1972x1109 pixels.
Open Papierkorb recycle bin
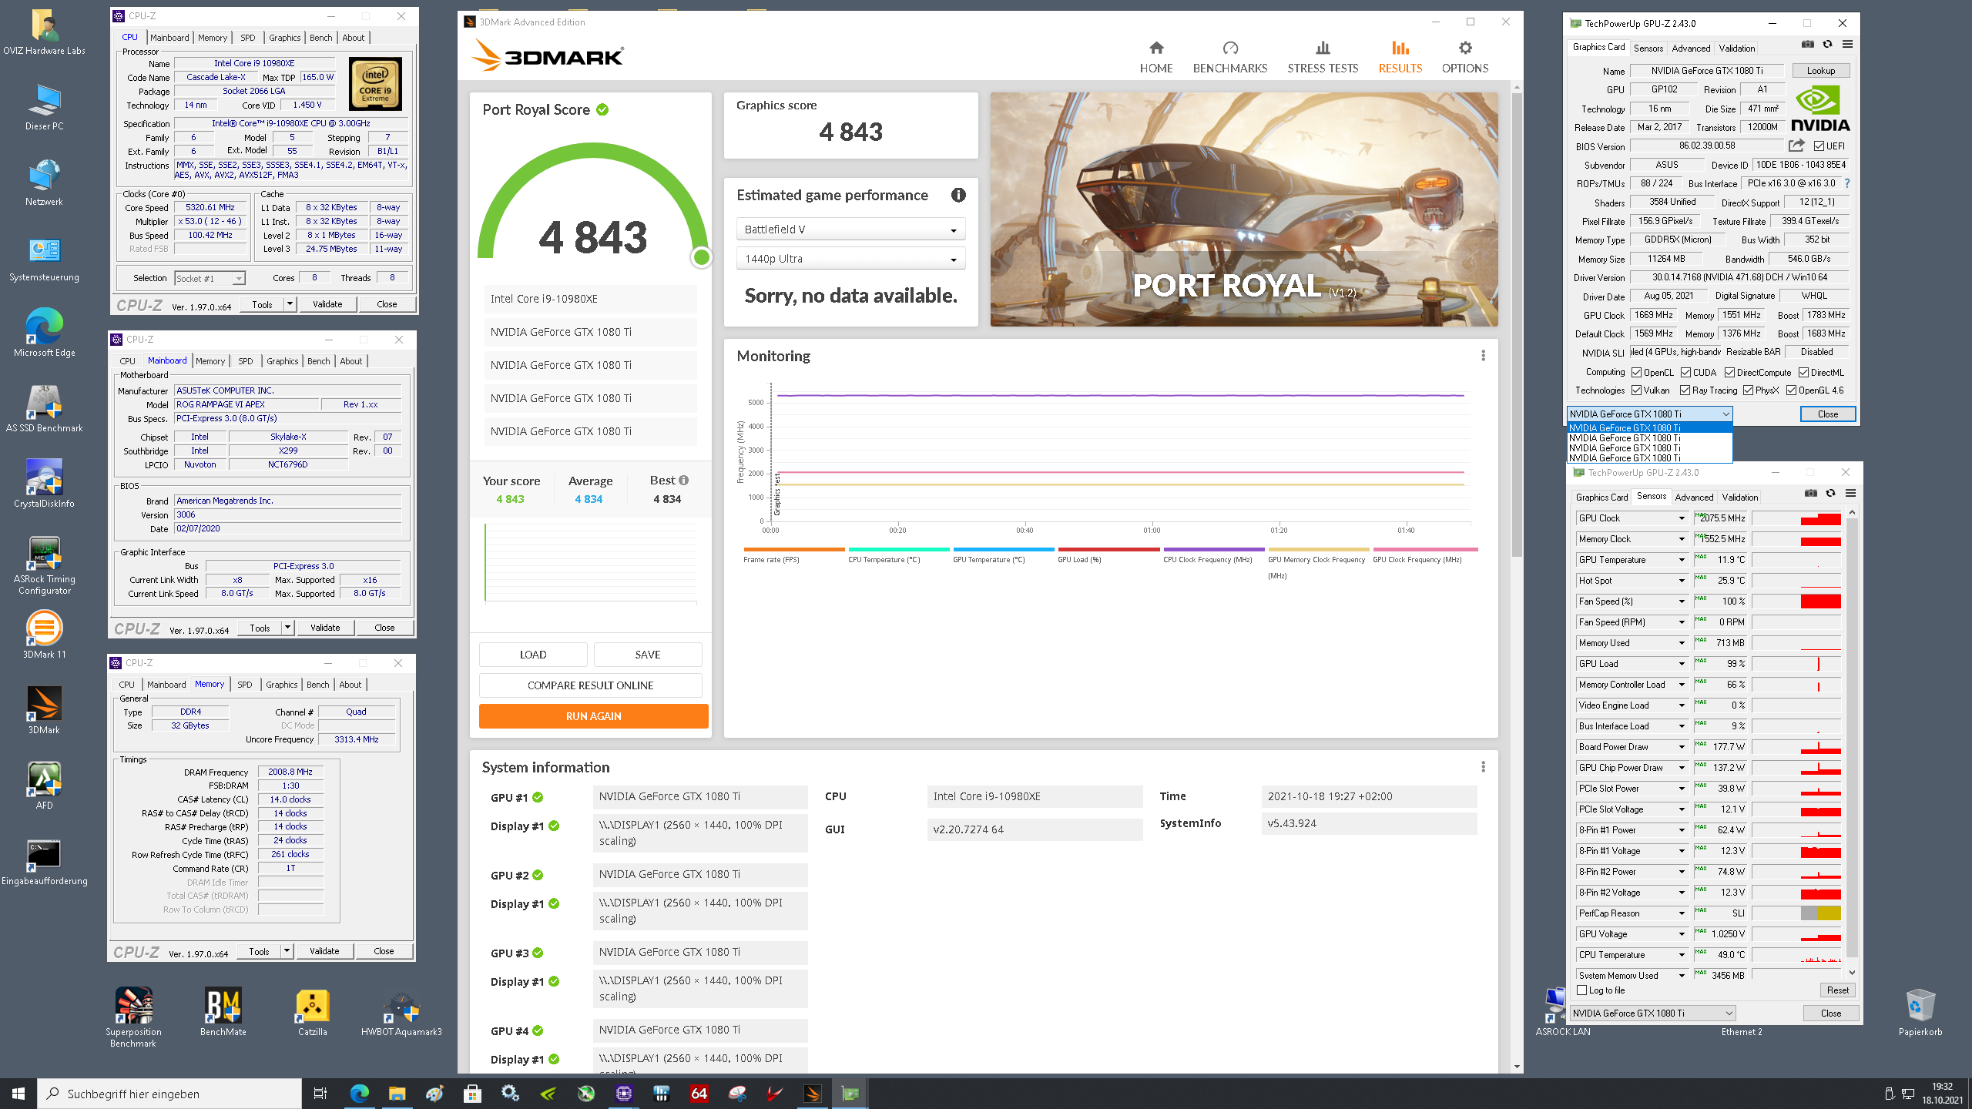tap(1920, 1012)
